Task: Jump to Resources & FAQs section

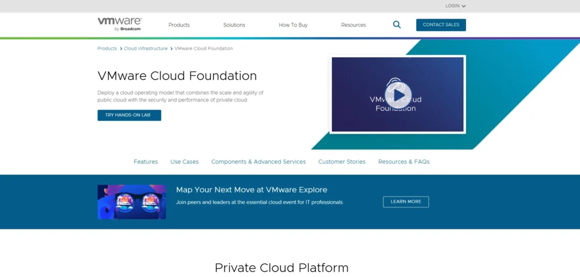Action: pyautogui.click(x=404, y=161)
